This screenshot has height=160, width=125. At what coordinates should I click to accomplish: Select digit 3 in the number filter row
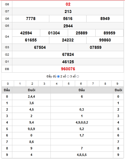click(x=44, y=84)
